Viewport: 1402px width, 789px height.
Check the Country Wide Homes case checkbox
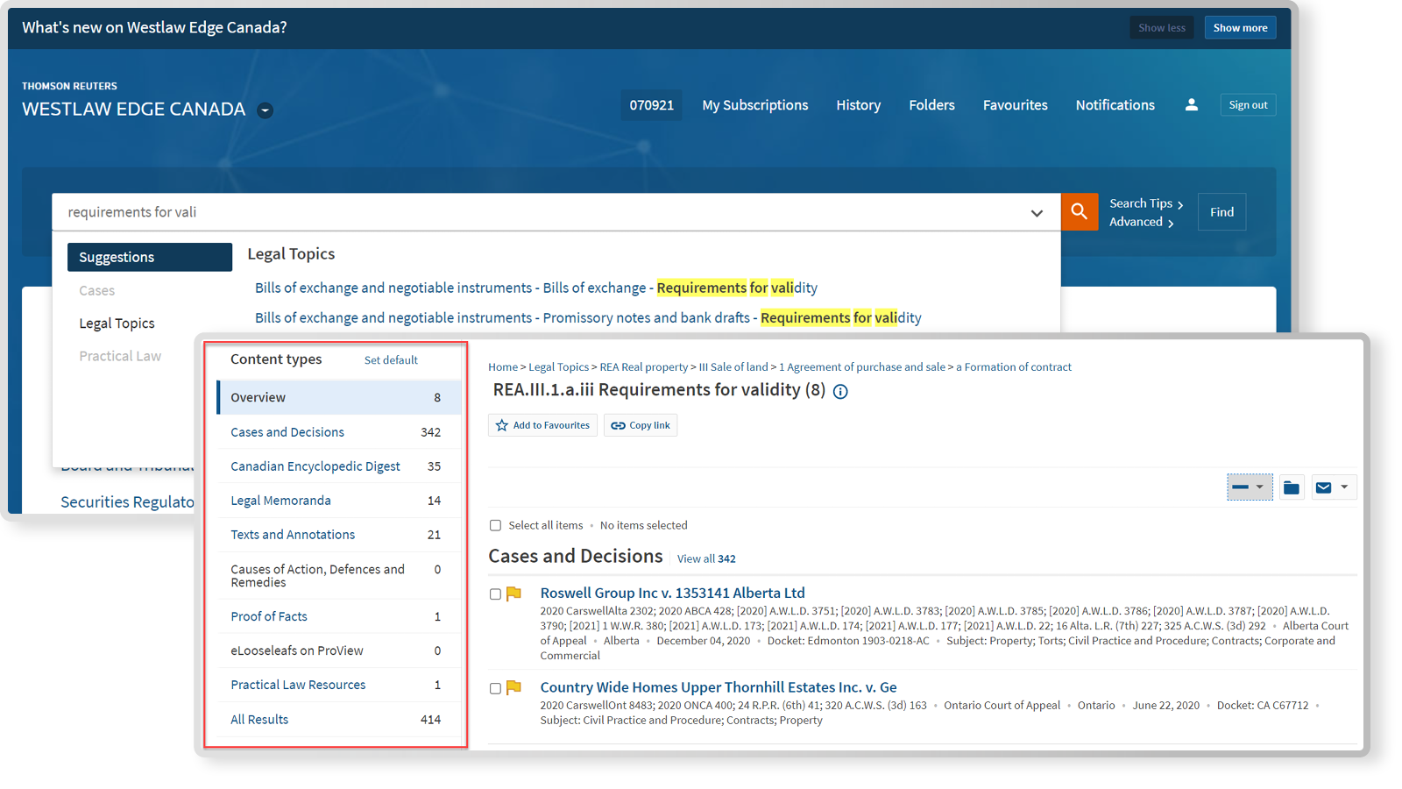495,689
